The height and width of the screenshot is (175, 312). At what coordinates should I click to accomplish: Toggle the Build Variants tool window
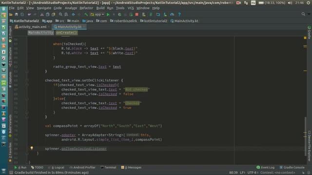(10, 125)
